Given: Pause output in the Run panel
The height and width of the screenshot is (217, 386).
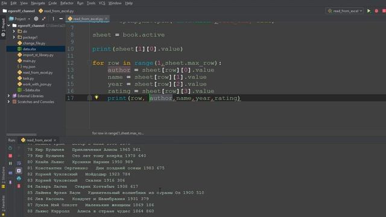Looking at the screenshot, I should pyautogui.click(x=10, y=163).
